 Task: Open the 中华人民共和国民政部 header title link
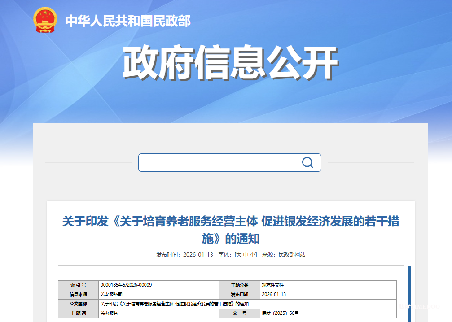[x=128, y=21]
